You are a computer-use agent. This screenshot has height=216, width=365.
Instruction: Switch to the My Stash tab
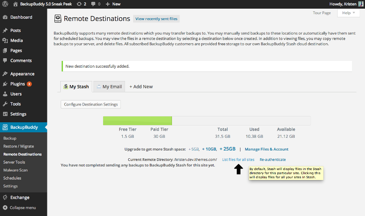76,86
